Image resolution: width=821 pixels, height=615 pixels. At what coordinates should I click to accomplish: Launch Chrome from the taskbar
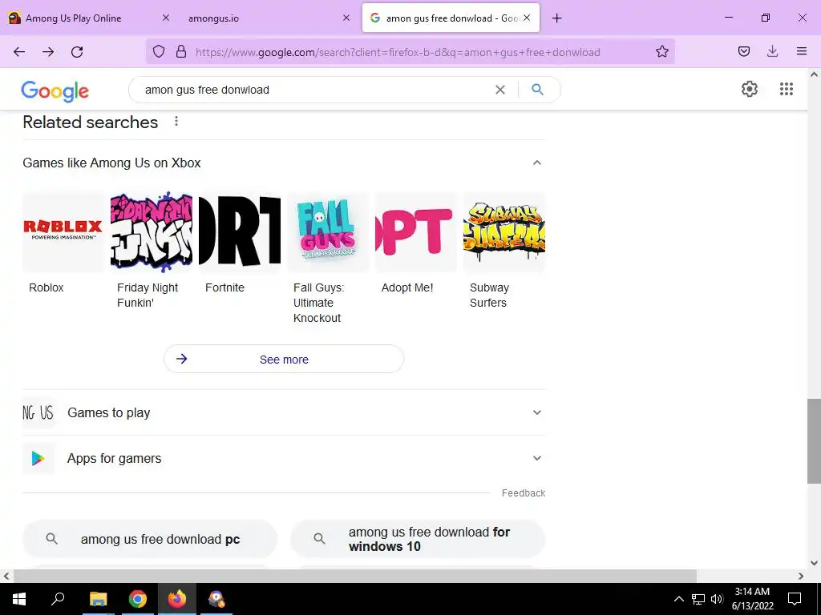(138, 599)
